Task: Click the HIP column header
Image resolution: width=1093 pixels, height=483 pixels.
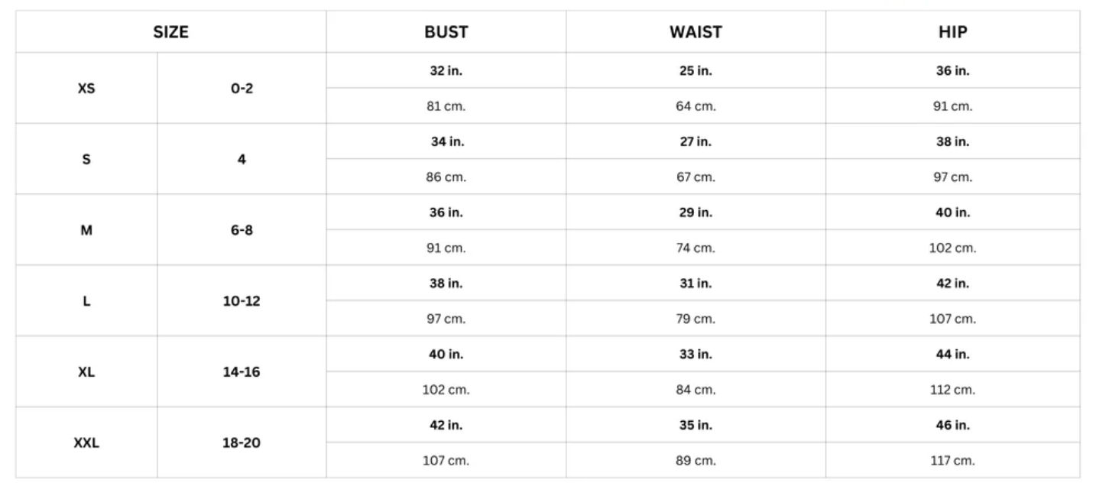Action: pos(952,32)
